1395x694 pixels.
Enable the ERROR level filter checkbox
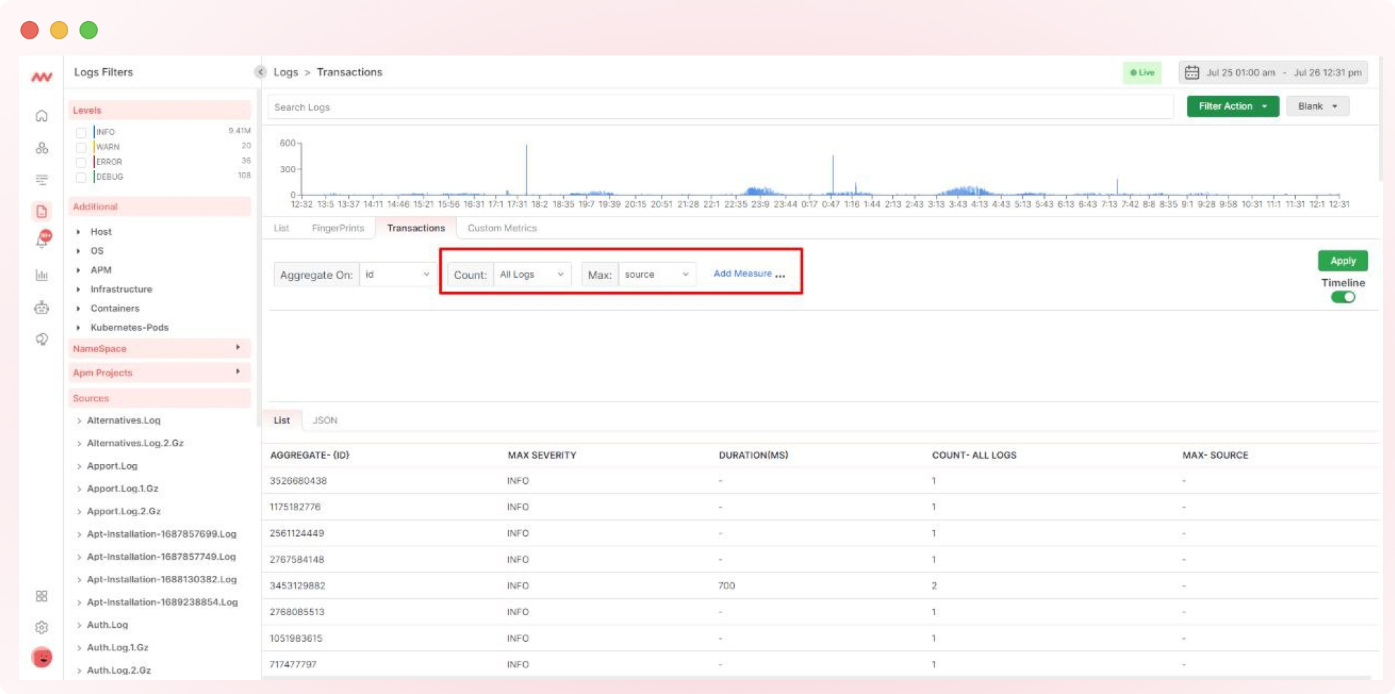pos(81,162)
